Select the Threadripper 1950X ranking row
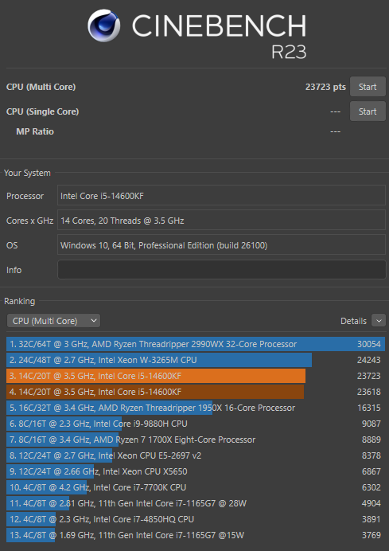This screenshot has height=551, width=389. (196, 408)
